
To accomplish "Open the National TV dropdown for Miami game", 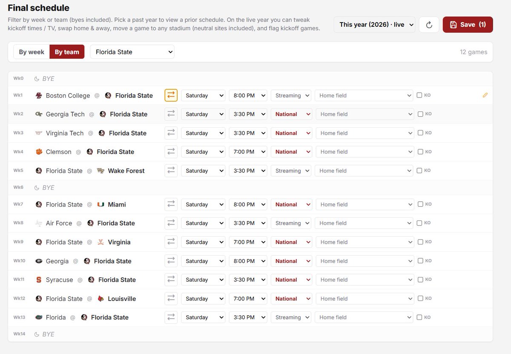I will coord(291,204).
